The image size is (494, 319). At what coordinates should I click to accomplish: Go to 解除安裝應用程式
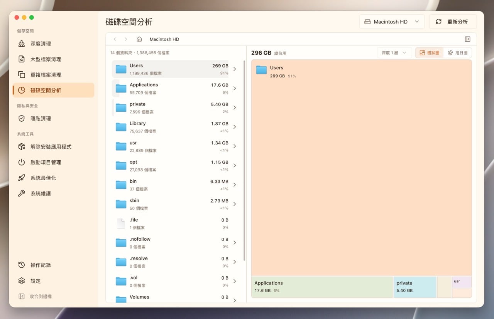pyautogui.click(x=53, y=147)
